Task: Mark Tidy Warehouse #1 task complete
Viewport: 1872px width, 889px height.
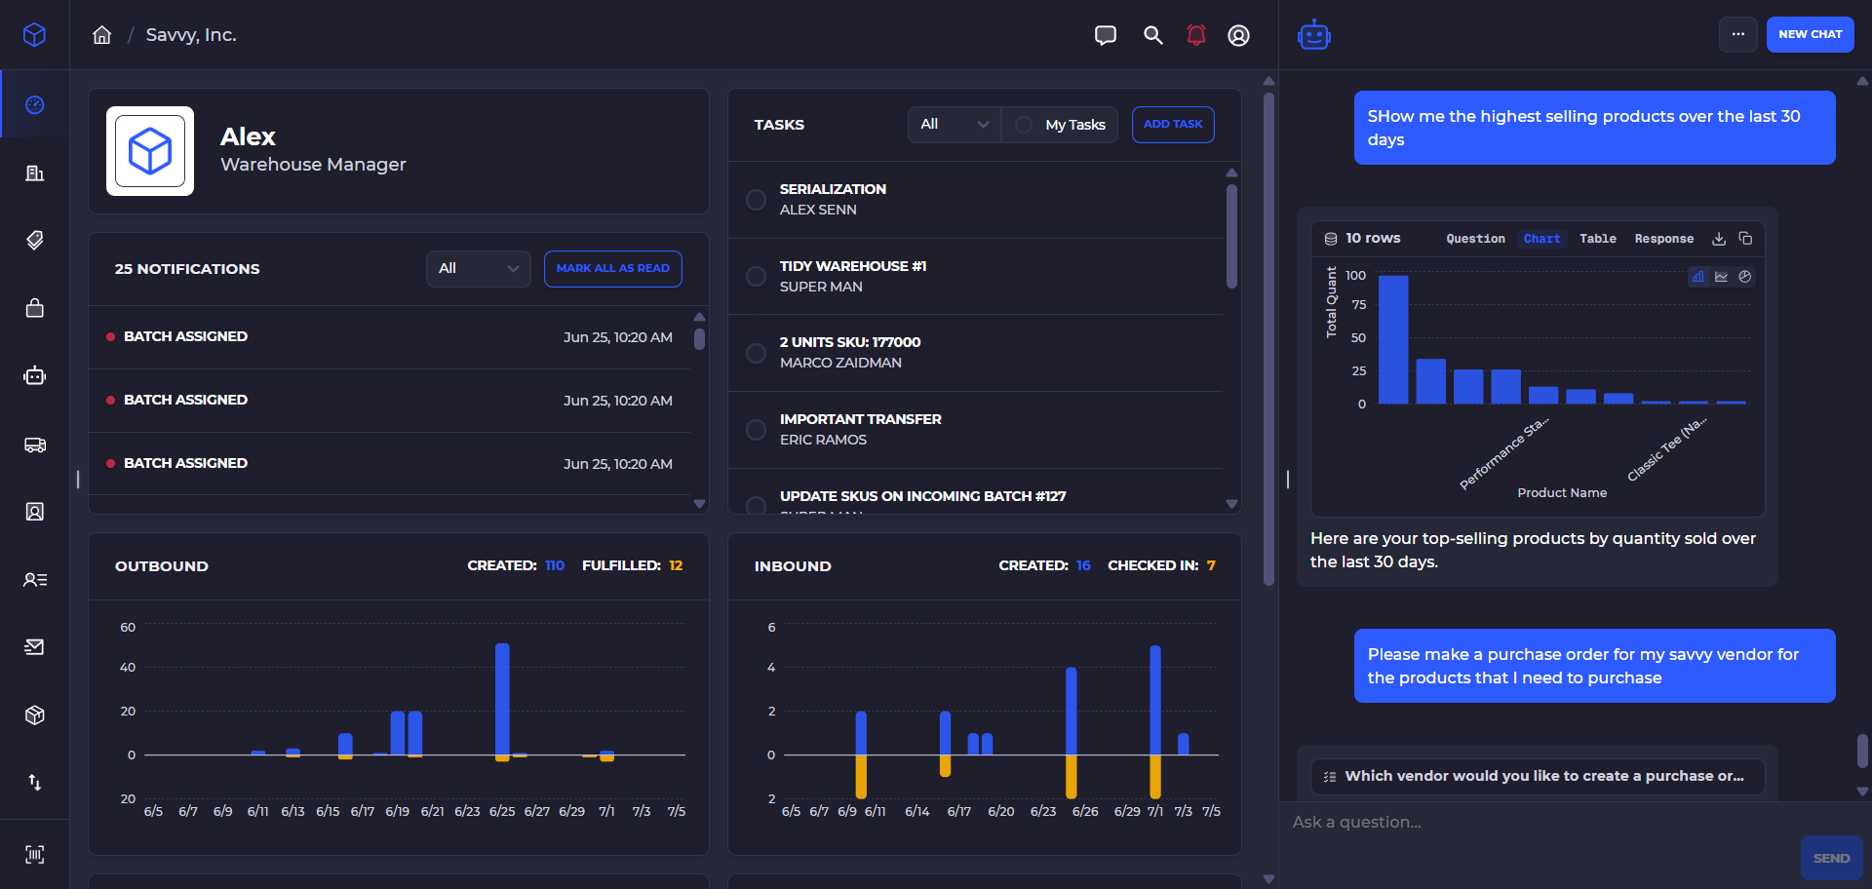Action: 756,276
